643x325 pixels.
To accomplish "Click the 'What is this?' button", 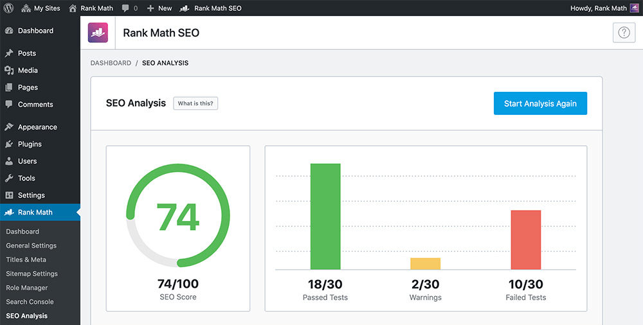I will pyautogui.click(x=195, y=103).
